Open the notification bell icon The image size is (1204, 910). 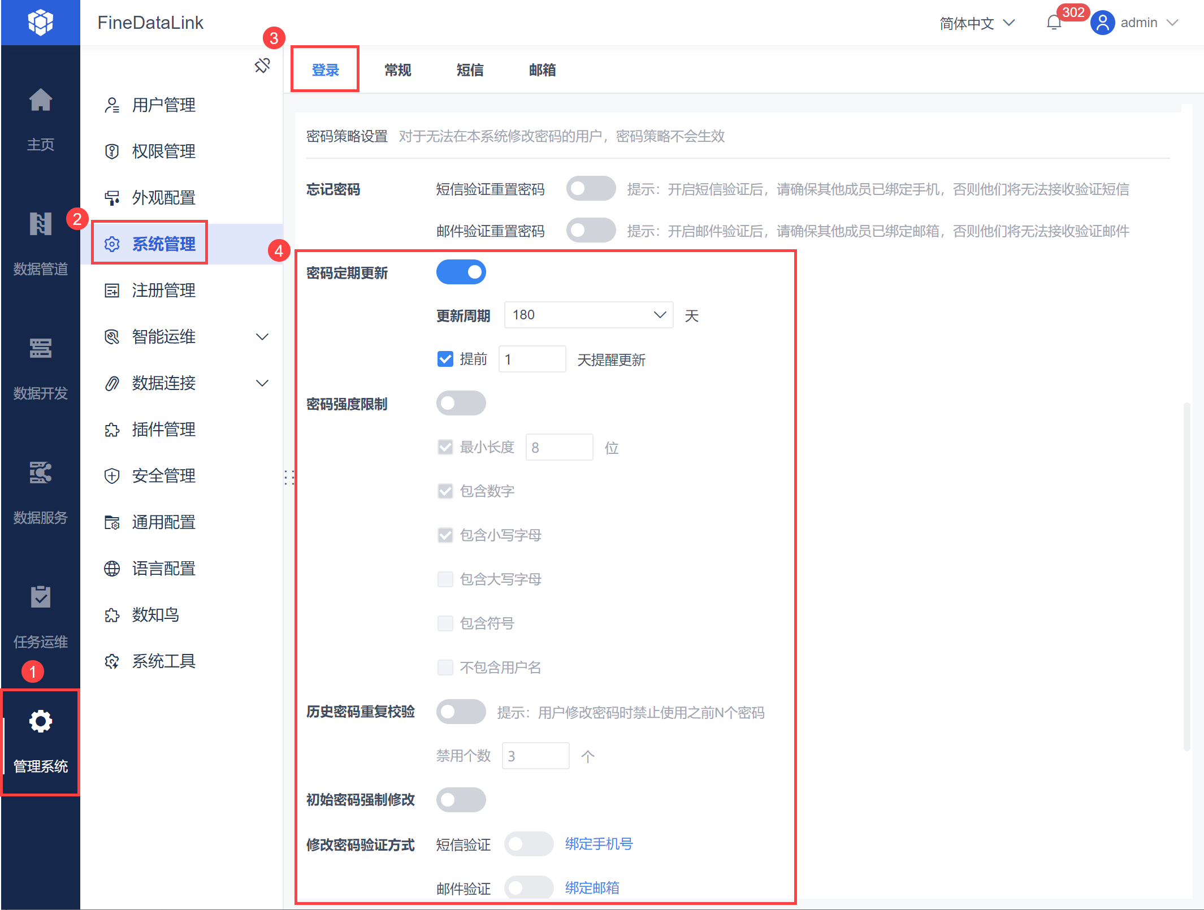[1054, 23]
